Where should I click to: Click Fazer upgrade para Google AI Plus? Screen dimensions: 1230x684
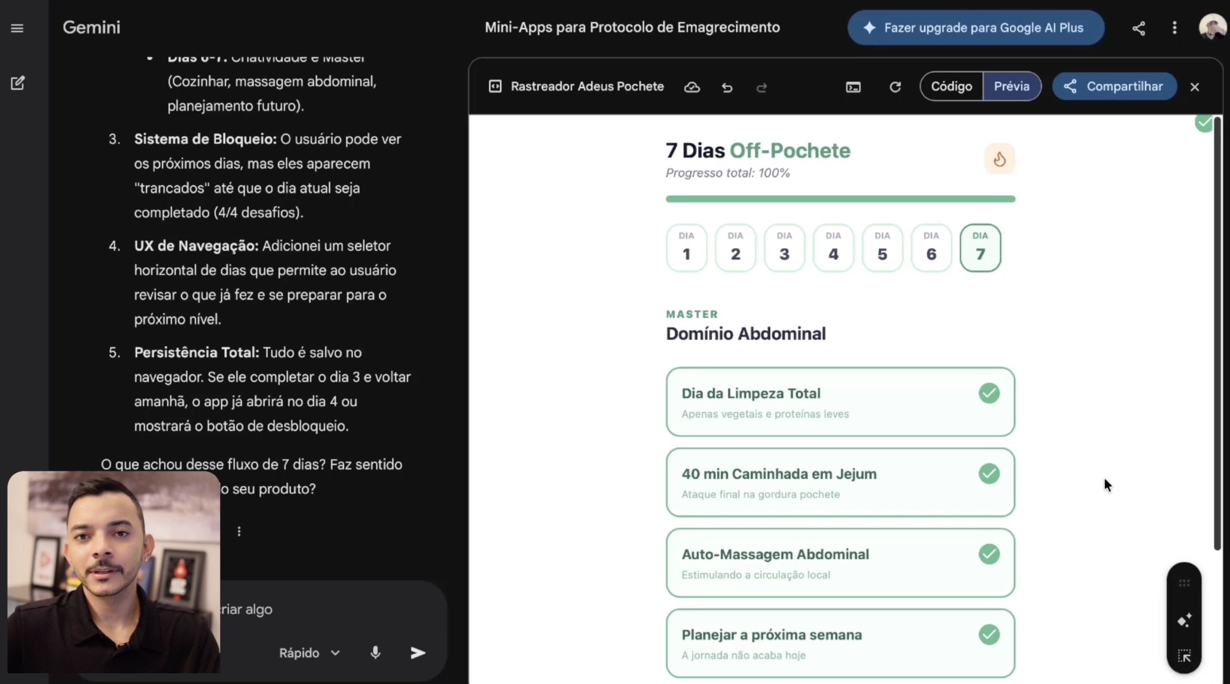coord(975,28)
